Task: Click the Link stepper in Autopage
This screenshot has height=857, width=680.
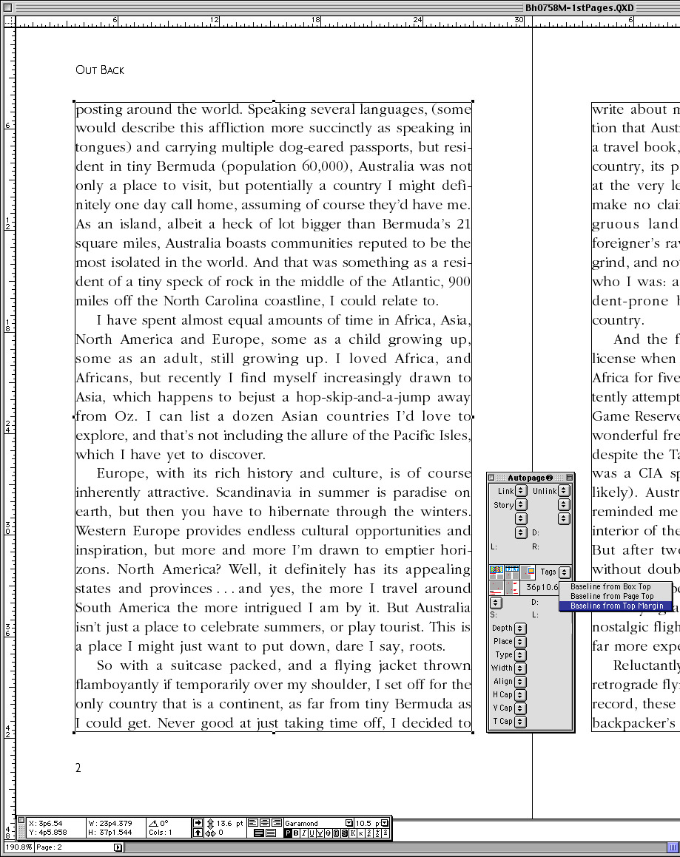Action: point(521,491)
